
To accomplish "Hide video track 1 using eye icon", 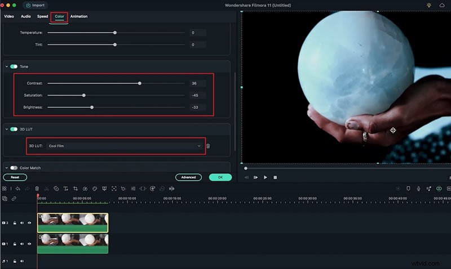I will tap(29, 244).
